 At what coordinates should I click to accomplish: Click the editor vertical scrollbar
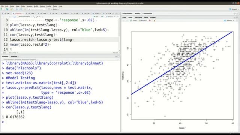pos(119,34)
